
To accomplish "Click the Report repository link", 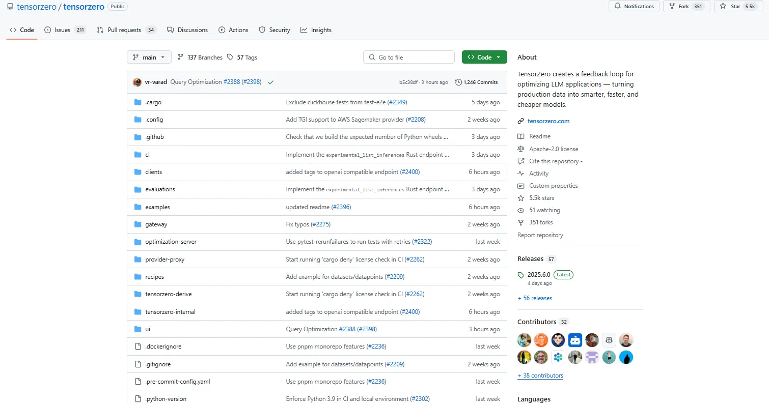I will (x=540, y=235).
